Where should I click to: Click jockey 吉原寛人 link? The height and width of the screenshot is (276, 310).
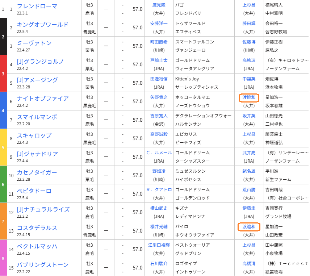pyautogui.click(x=159, y=116)
